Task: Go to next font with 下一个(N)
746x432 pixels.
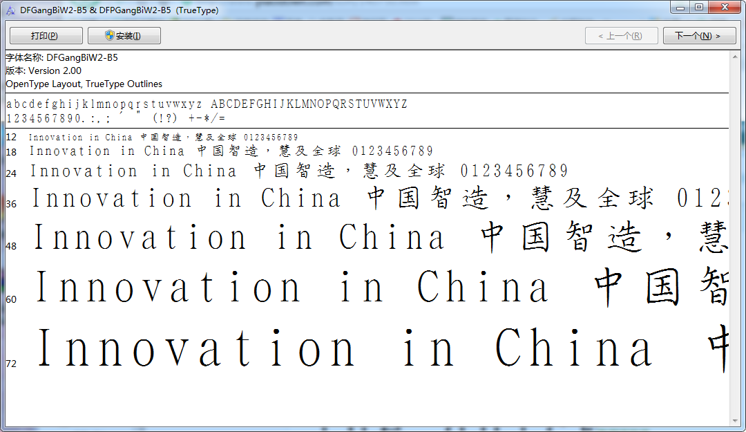Action: 699,36
